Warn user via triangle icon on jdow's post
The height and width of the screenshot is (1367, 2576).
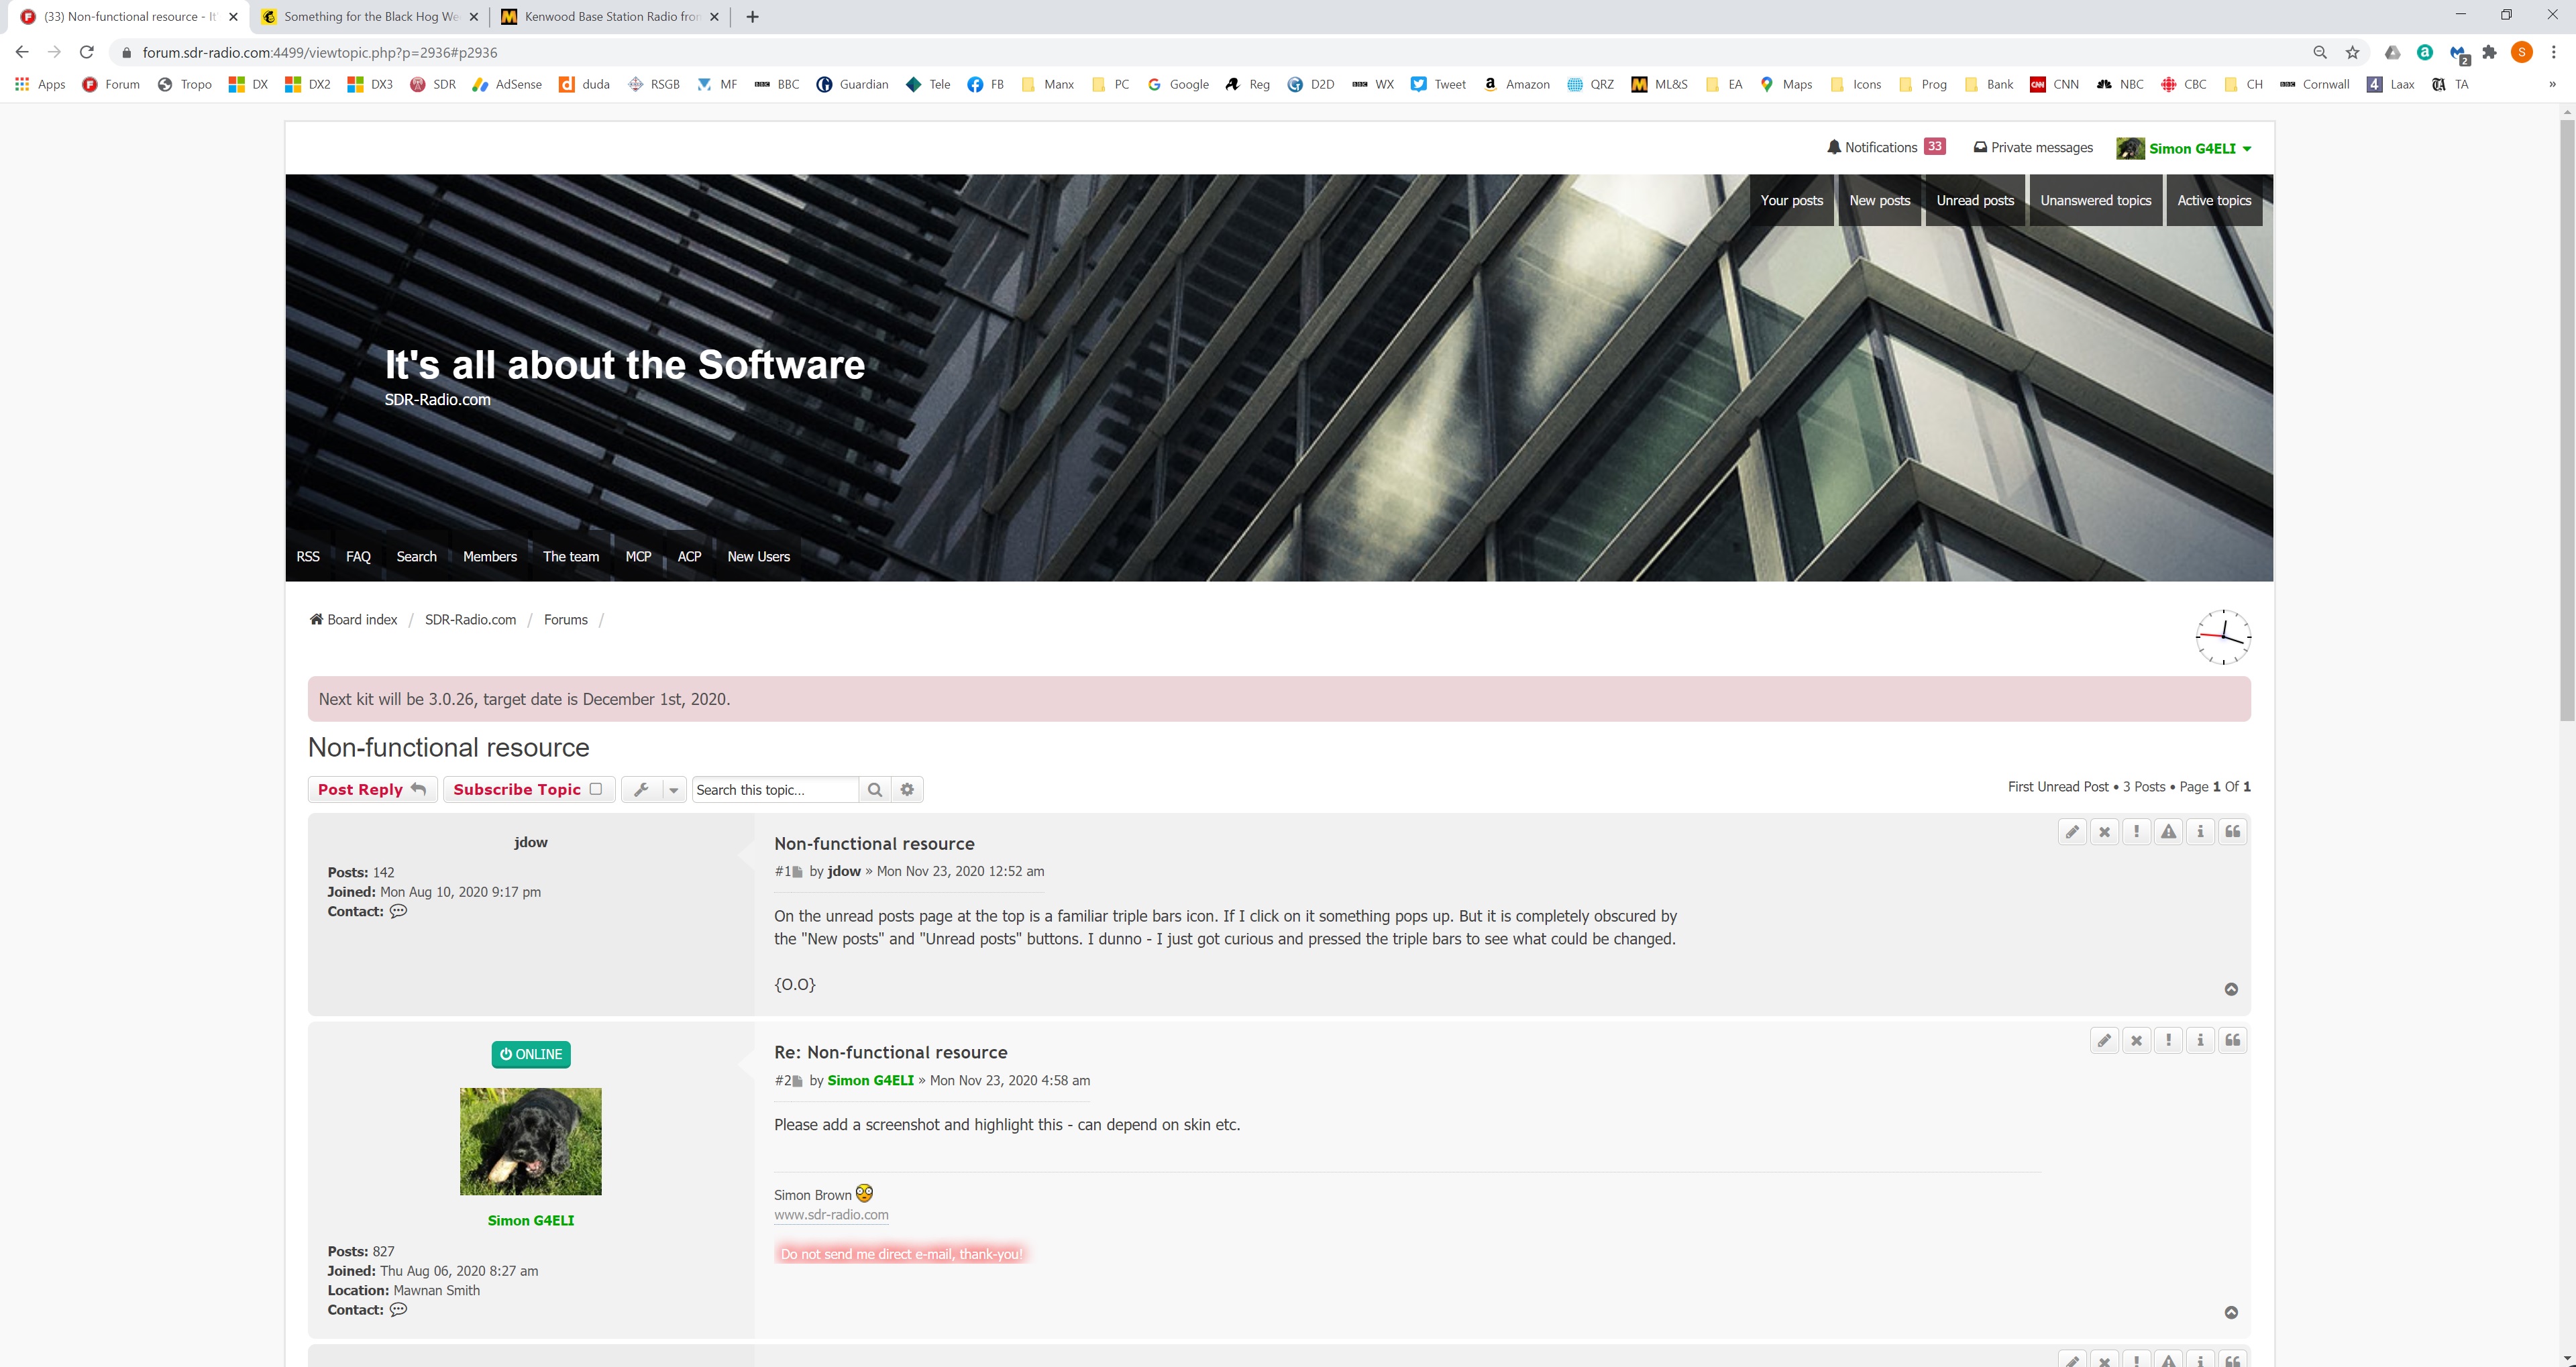click(x=2168, y=832)
